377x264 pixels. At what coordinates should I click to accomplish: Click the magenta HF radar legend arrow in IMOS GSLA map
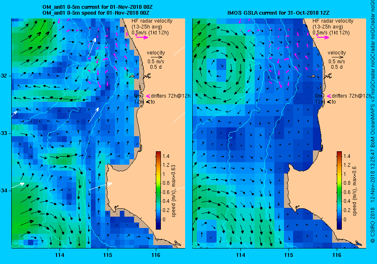[x=323, y=37]
